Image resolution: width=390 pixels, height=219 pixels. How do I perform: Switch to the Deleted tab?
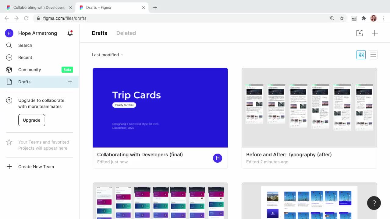coord(126,33)
